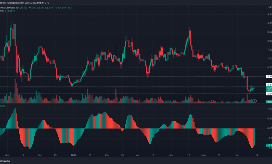Click the Jun label on the time axis
This screenshot has height=164, width=272.
click(237, 155)
